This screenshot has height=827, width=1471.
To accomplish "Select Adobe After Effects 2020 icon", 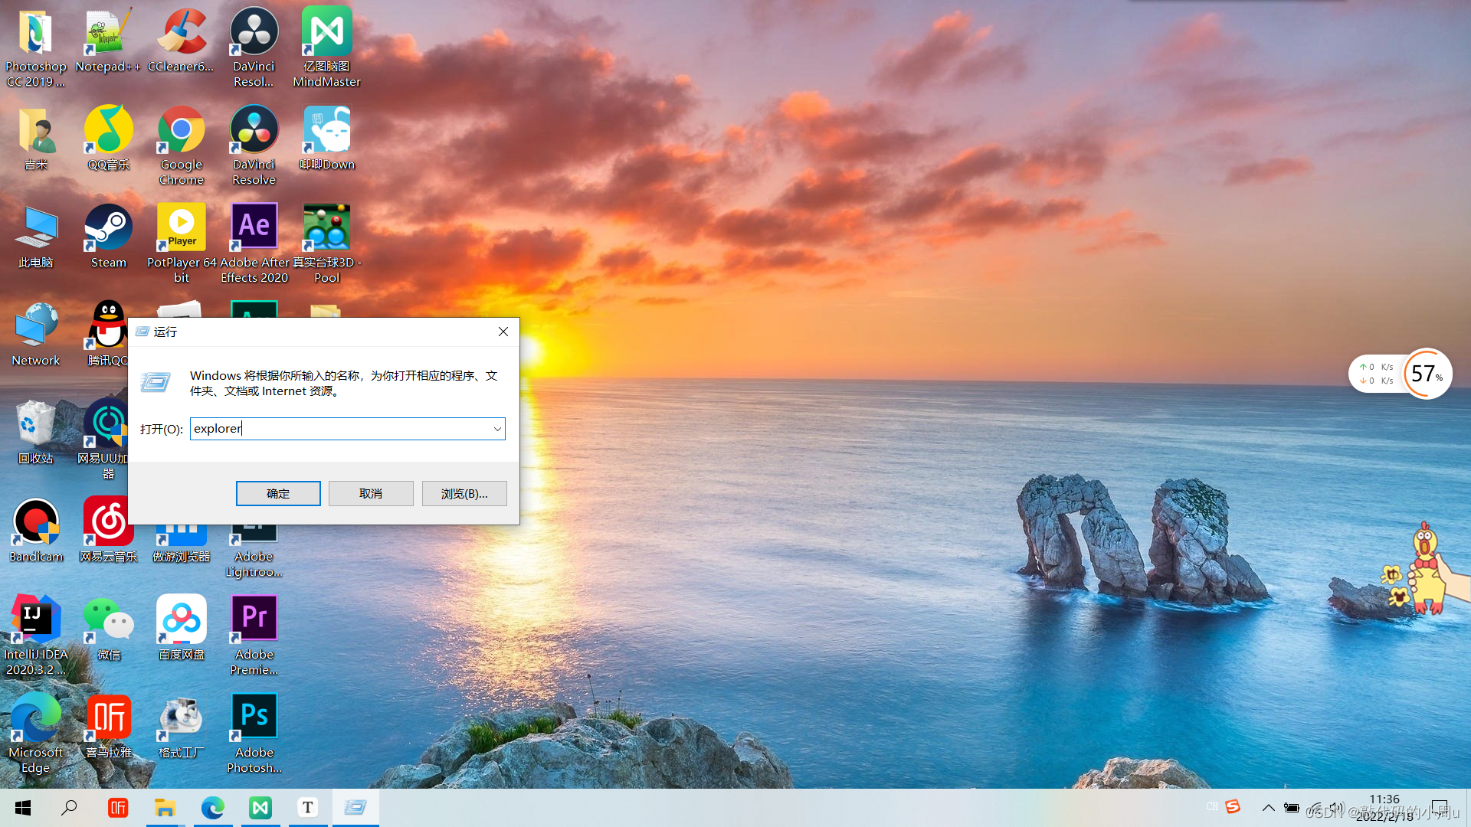I will pos(254,227).
